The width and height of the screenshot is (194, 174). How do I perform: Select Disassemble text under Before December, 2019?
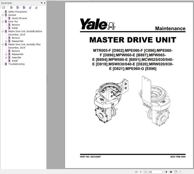(17, 41)
